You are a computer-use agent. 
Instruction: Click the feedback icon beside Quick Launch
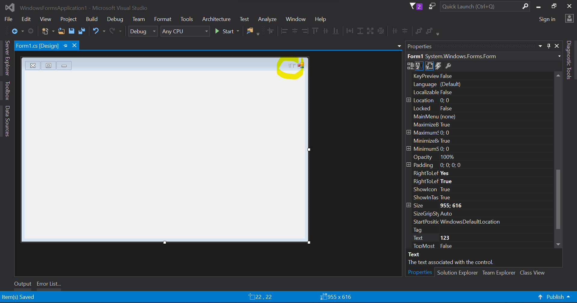[432, 6]
